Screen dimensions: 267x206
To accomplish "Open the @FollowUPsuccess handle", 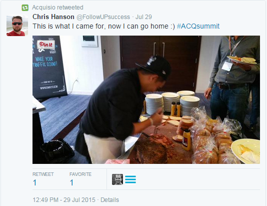I will (x=103, y=17).
